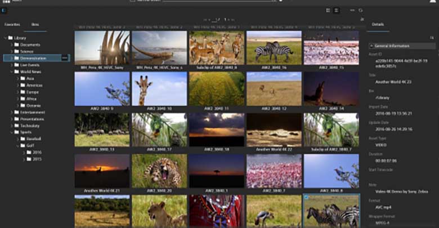
Task: Toggle the checkbox in the top bar
Action: coord(133,1)
